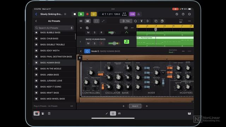Switch to tracks list view icon

(x=88, y=21)
